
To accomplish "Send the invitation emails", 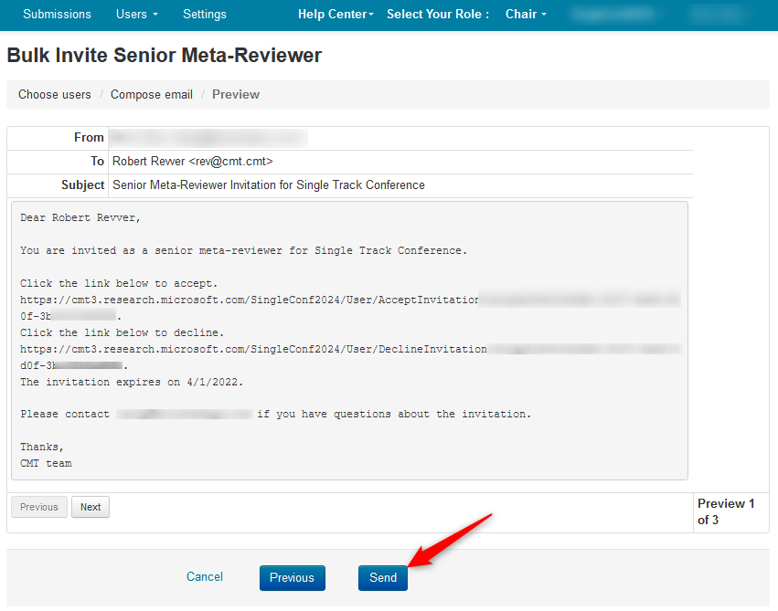I will pos(382,578).
